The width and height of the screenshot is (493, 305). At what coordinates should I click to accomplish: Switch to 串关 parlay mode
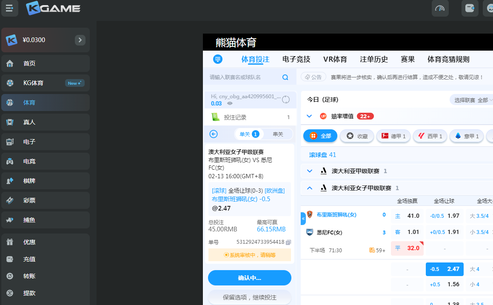278,134
